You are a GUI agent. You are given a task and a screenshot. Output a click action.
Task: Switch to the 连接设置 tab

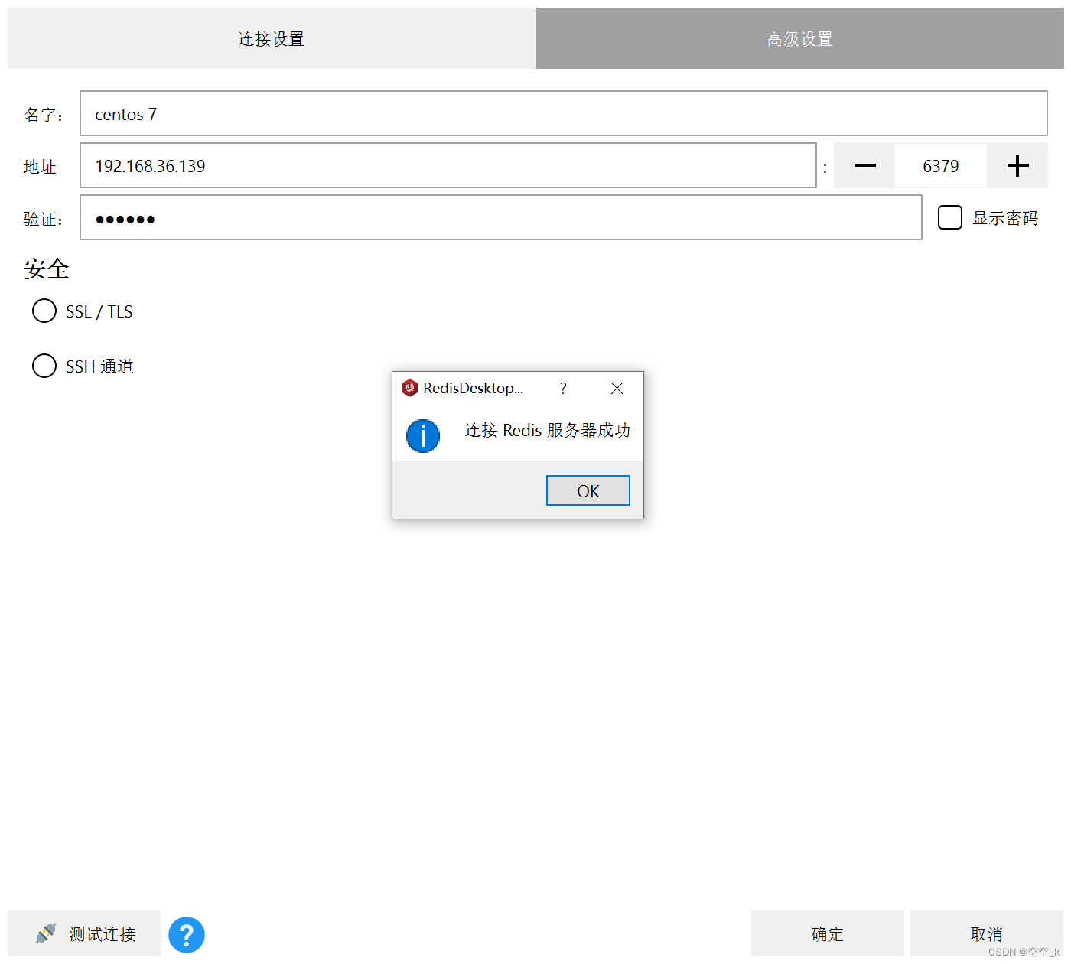tap(272, 38)
